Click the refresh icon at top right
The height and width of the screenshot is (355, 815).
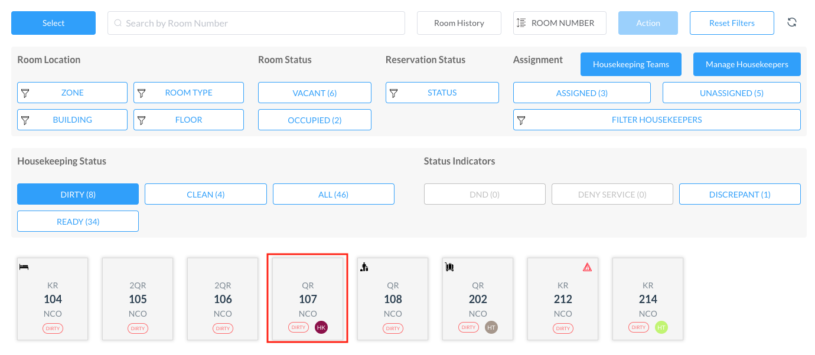pyautogui.click(x=792, y=22)
